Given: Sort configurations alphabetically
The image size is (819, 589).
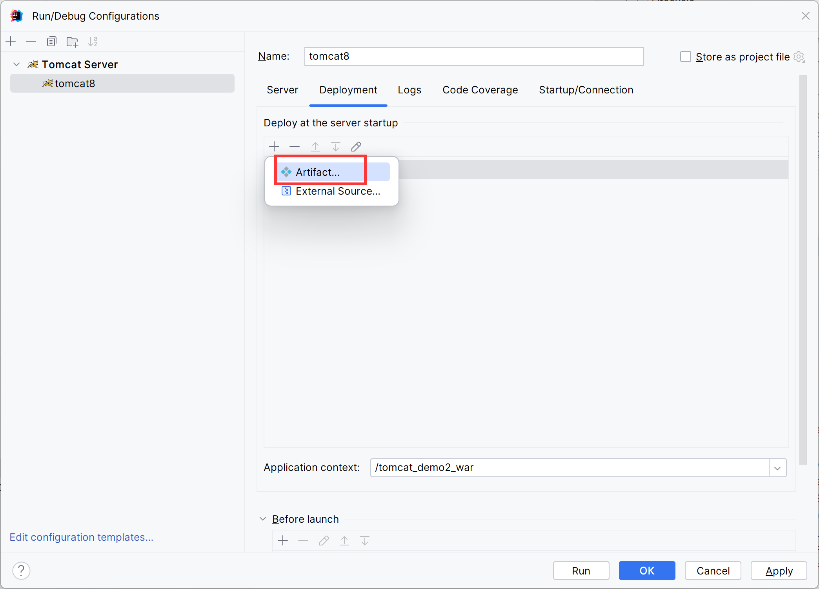Looking at the screenshot, I should click(93, 42).
